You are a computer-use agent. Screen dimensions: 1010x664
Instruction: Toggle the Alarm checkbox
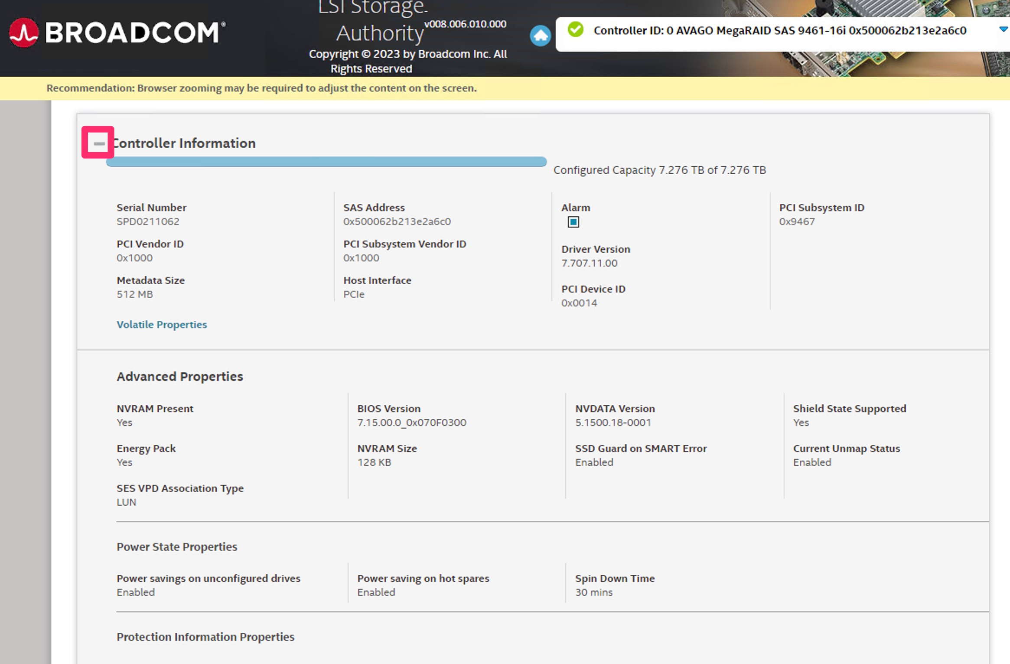573,222
